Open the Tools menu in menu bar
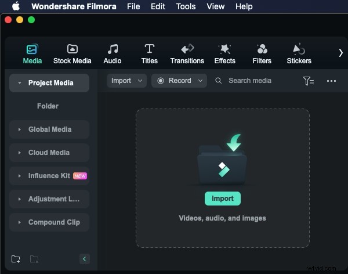The height and width of the screenshot is (274, 348). pos(186,6)
